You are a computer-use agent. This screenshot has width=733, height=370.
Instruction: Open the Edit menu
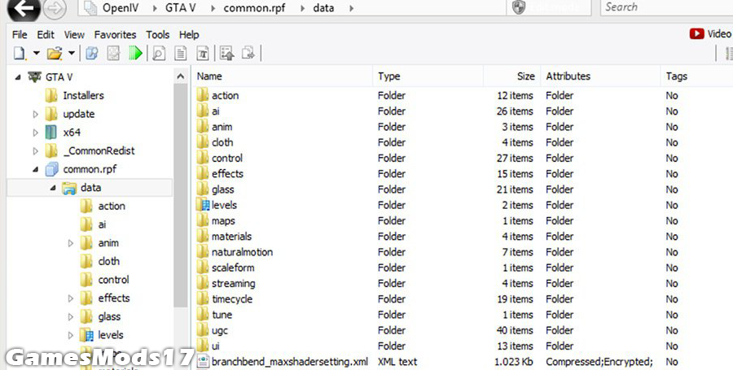click(46, 34)
